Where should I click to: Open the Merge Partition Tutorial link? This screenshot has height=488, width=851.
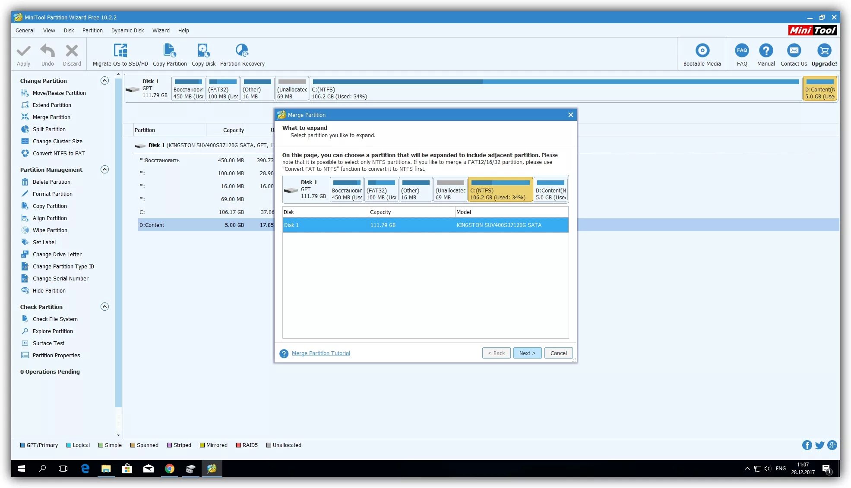tap(321, 353)
